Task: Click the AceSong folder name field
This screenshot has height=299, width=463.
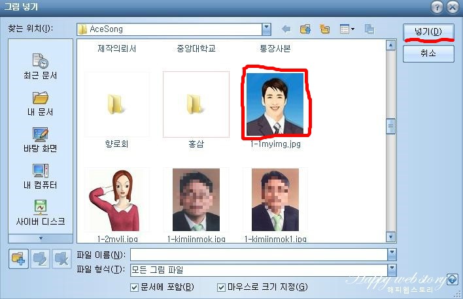Action: [x=169, y=29]
